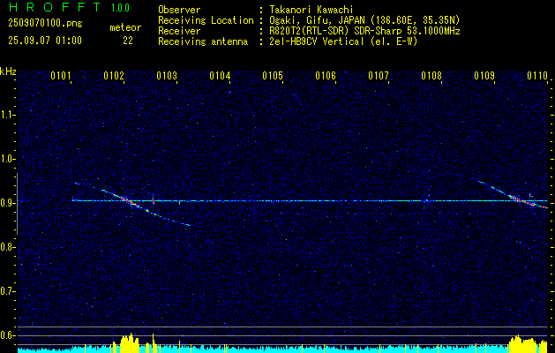Click the Receiving antenna label

pyautogui.click(x=203, y=41)
